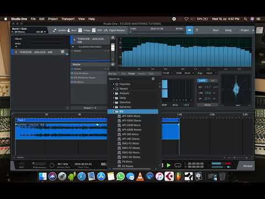The height and width of the screenshot is (199, 265).
Task: Toggle the Loop transport button
Action: click(178, 165)
